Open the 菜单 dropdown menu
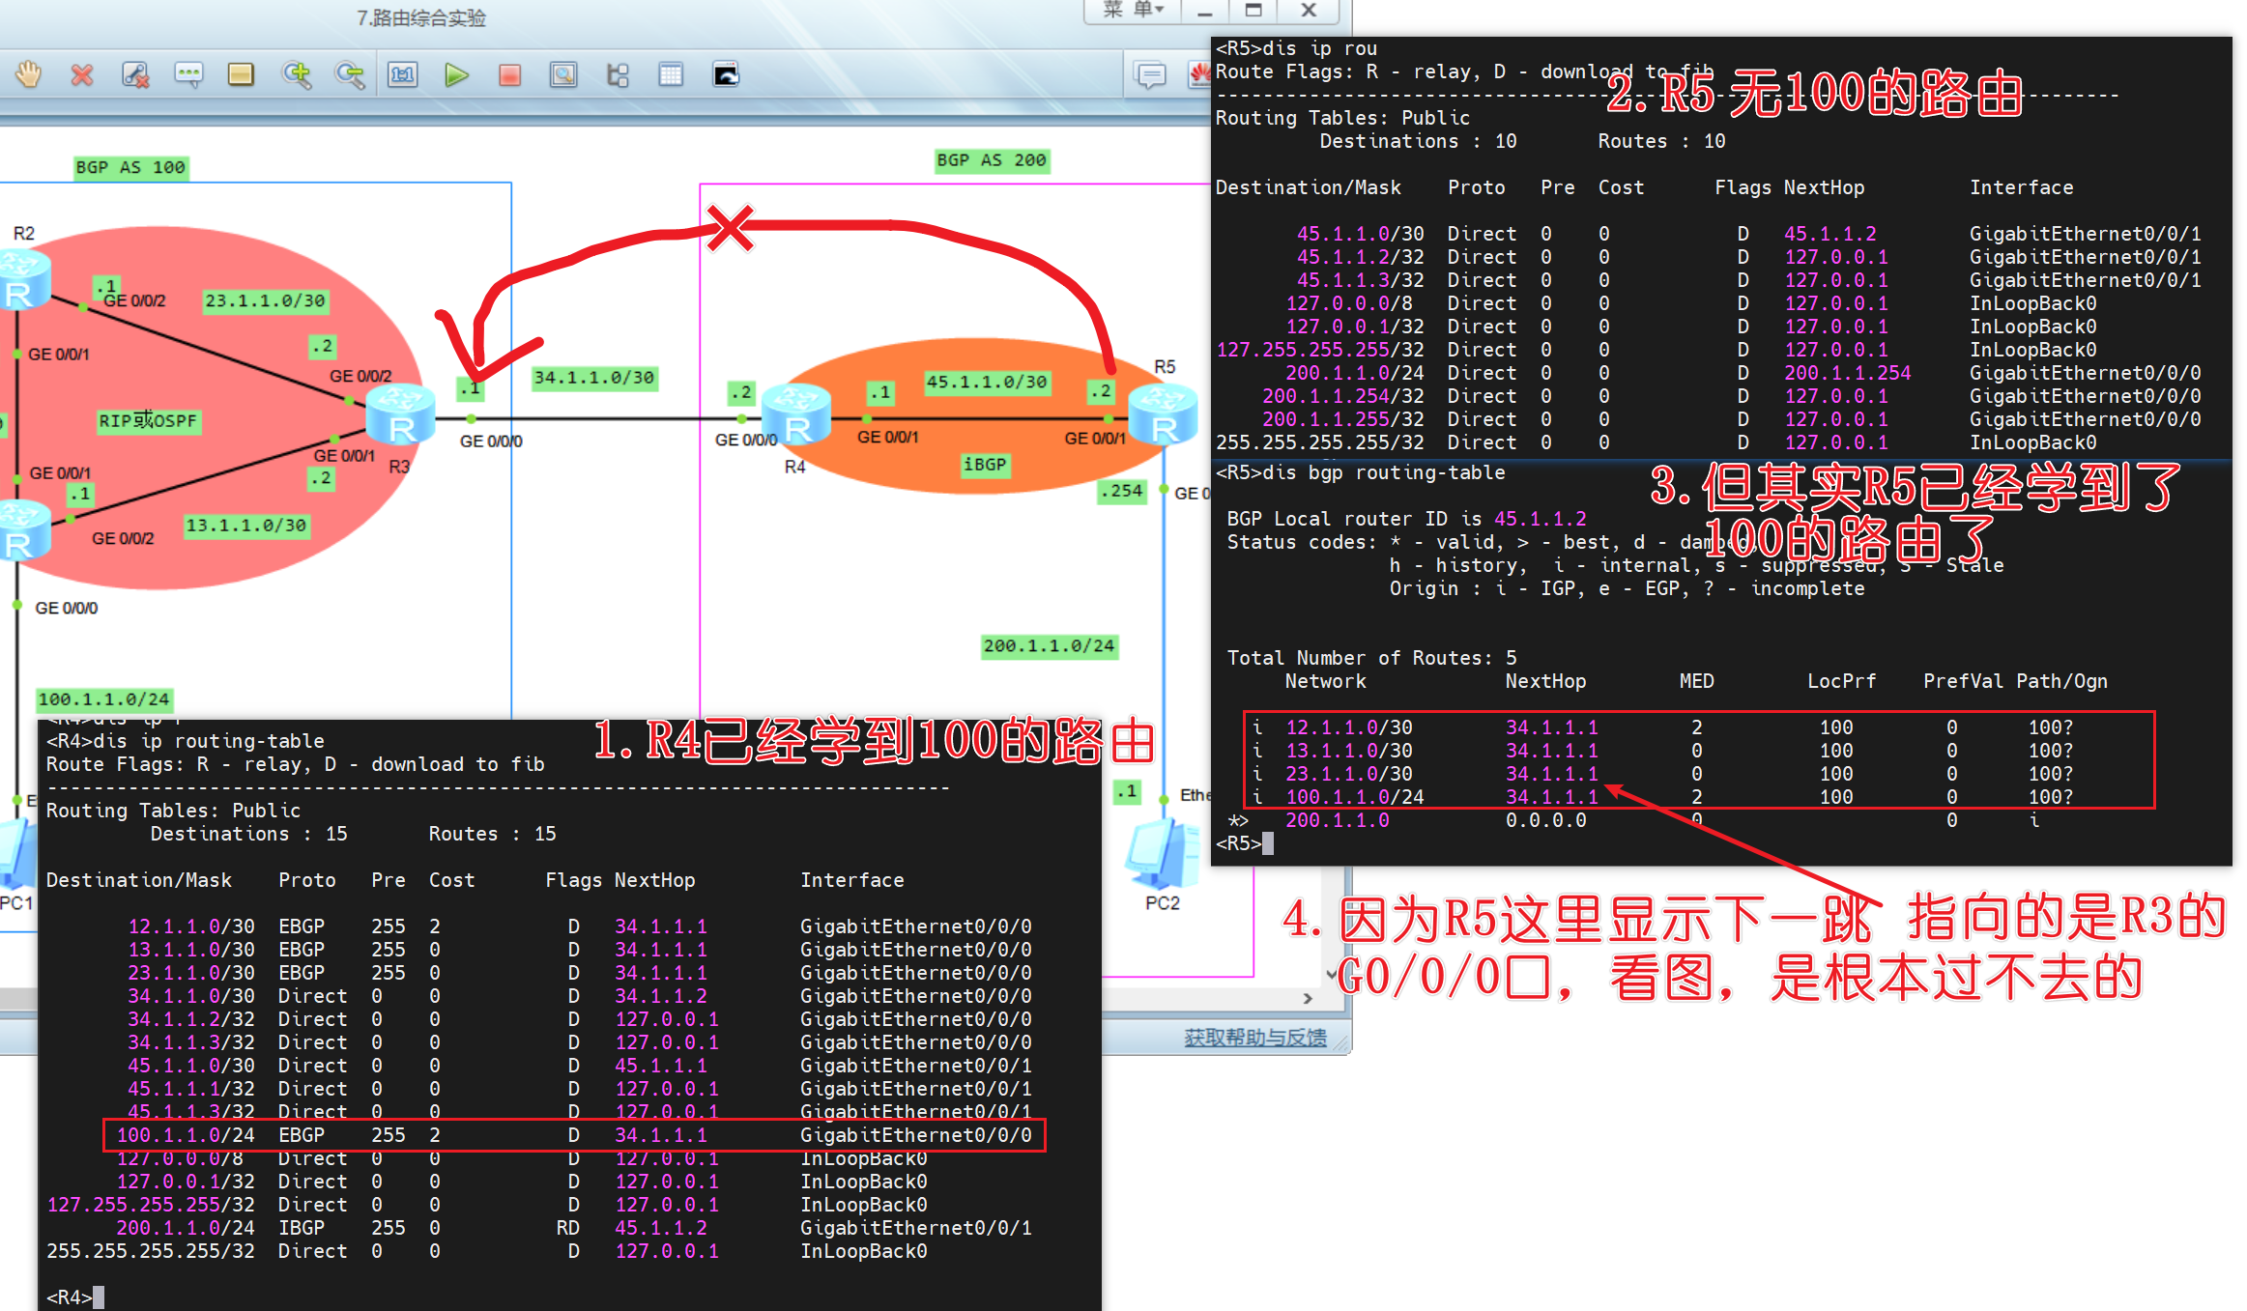The image size is (2247, 1311). 1134,10
